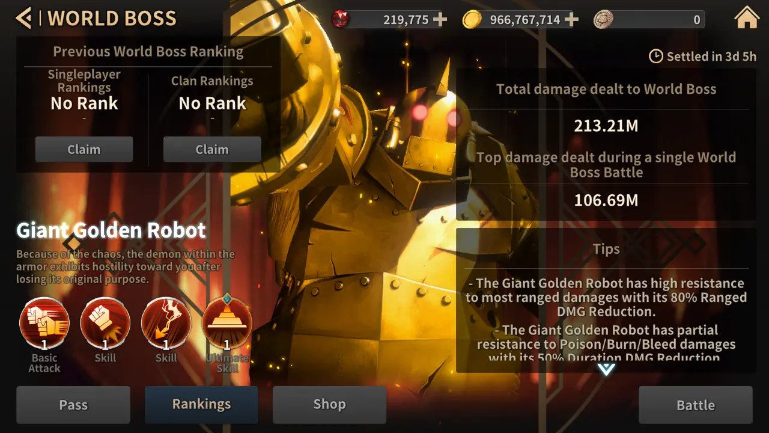Claim Singleplayer Rankings reward

pyautogui.click(x=84, y=149)
